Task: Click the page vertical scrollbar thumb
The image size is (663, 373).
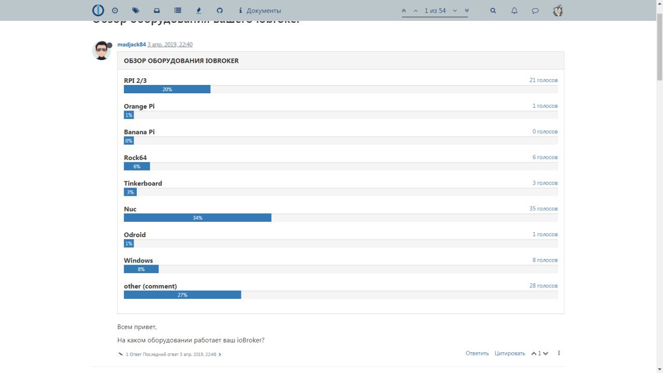Action: pyautogui.click(x=659, y=47)
